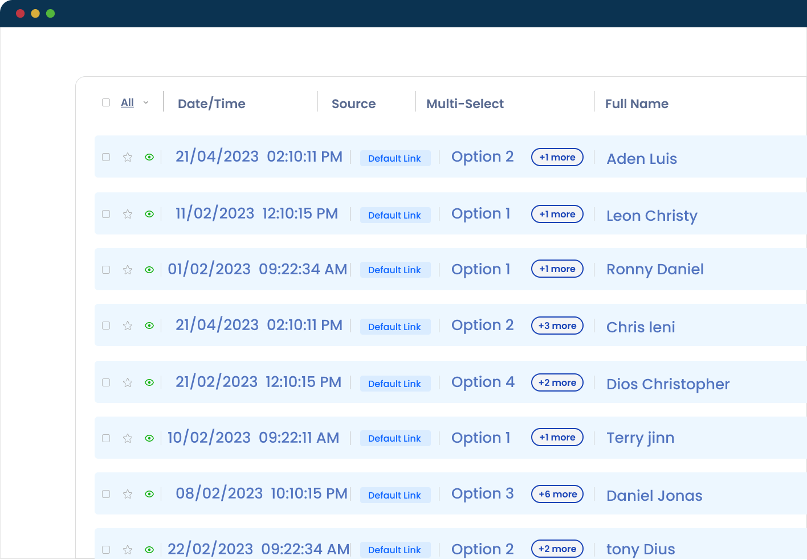Select date 10/02/2023 09:22:11 AM
This screenshot has width=807, height=560.
tap(253, 438)
